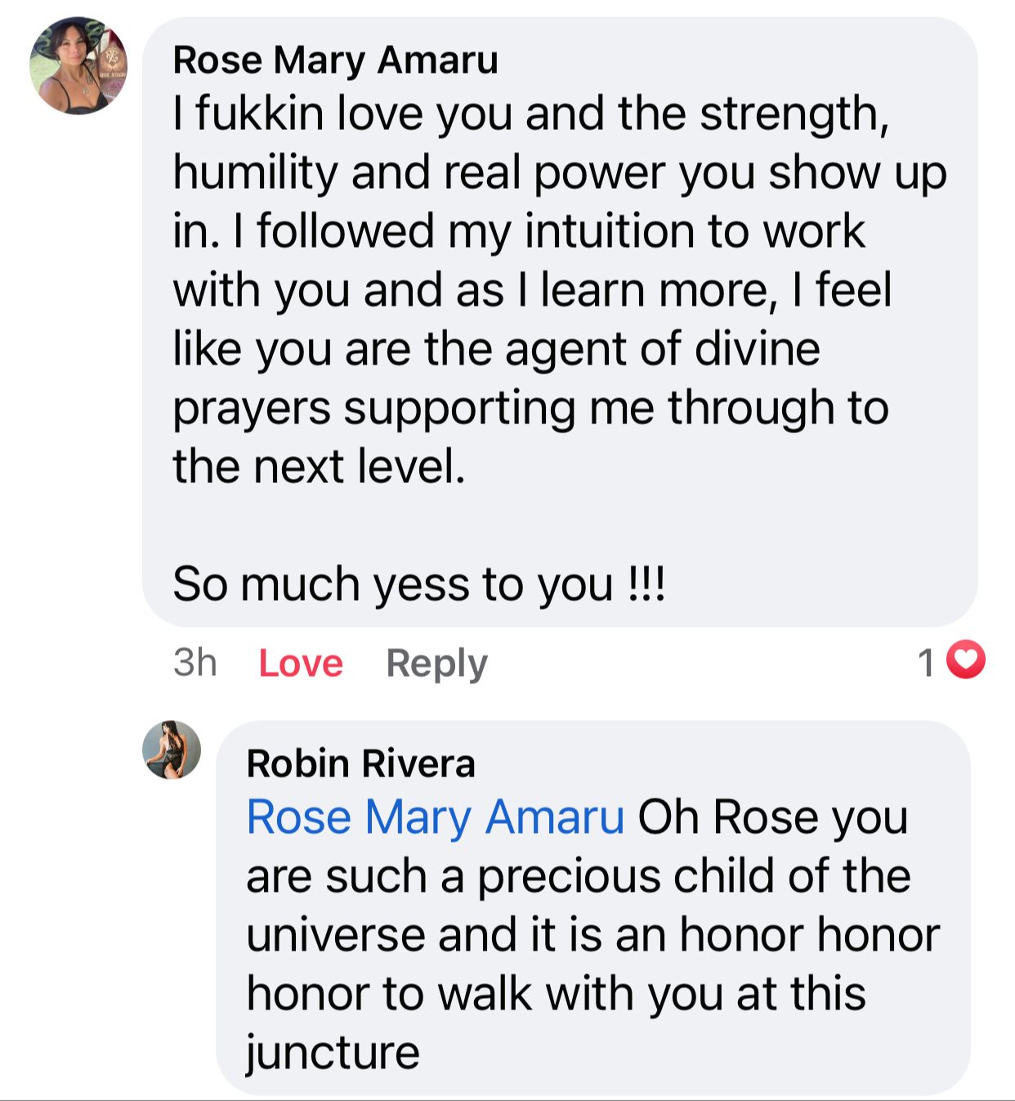Image resolution: width=1015 pixels, height=1101 pixels.
Task: Open Robin Rivera's profile picture
Action: click(x=172, y=750)
